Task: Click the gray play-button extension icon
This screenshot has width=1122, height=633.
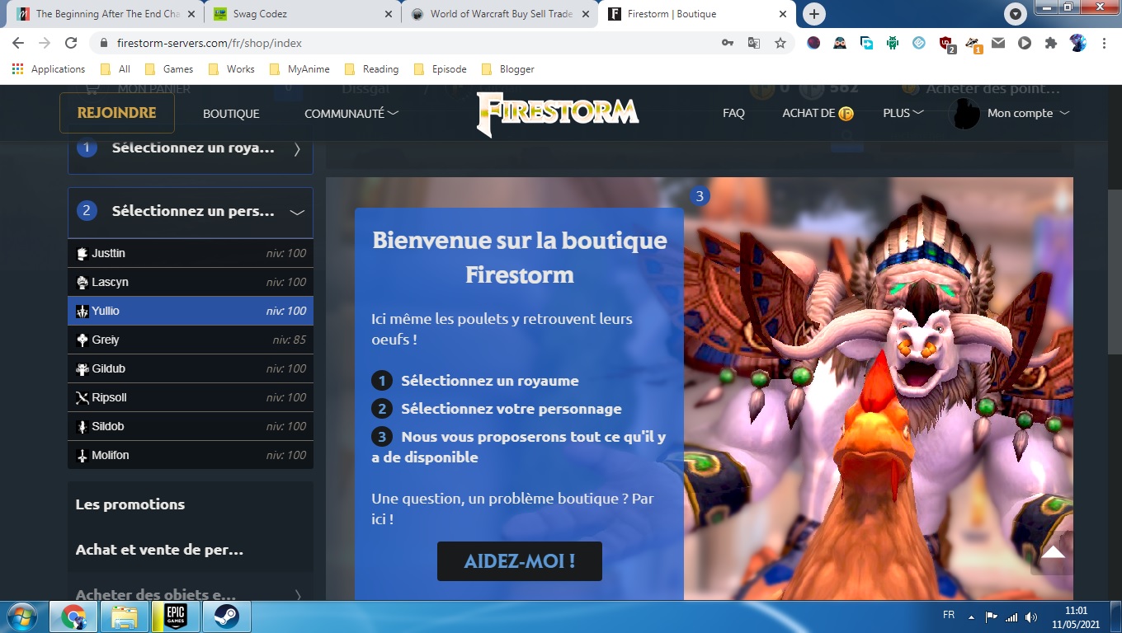Action: (x=1025, y=43)
